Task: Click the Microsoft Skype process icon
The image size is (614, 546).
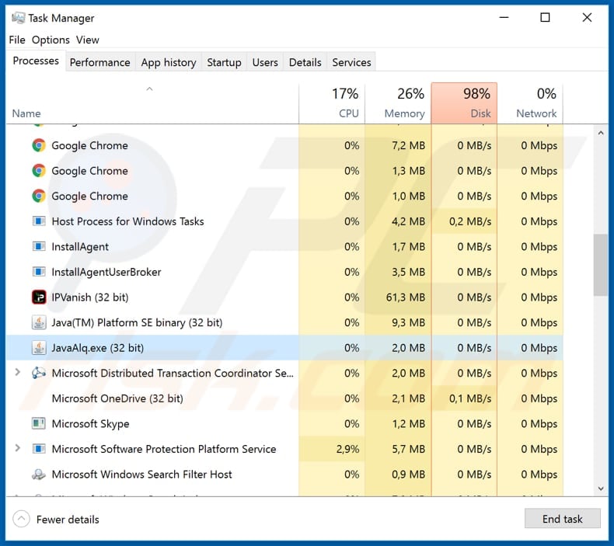Action: 39,423
